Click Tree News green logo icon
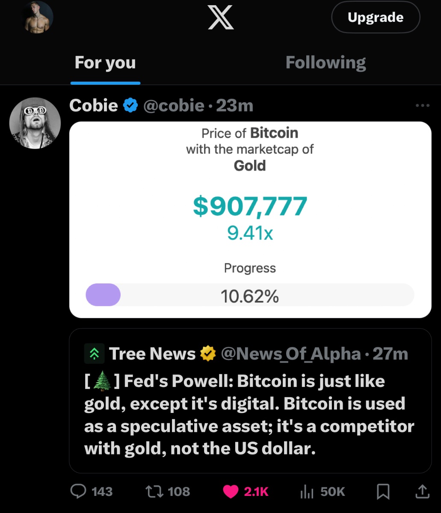This screenshot has height=513, width=441. point(94,354)
